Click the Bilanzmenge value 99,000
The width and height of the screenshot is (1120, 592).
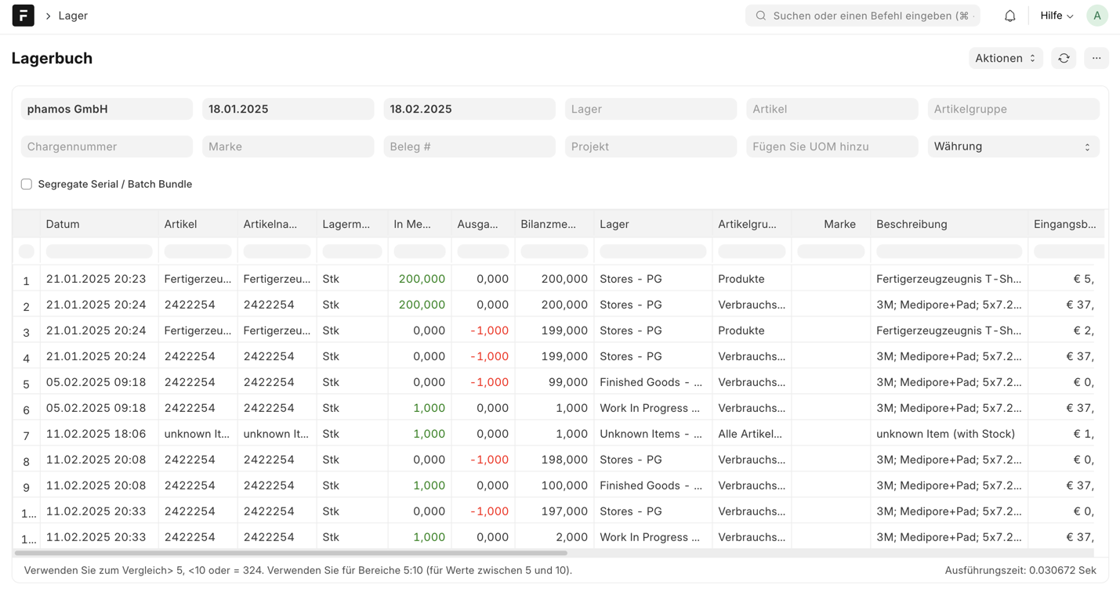554,382
